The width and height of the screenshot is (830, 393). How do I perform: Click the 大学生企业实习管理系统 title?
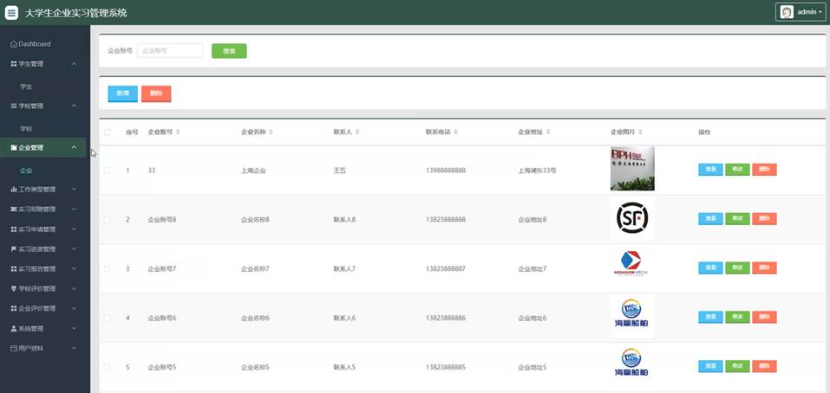click(x=75, y=13)
